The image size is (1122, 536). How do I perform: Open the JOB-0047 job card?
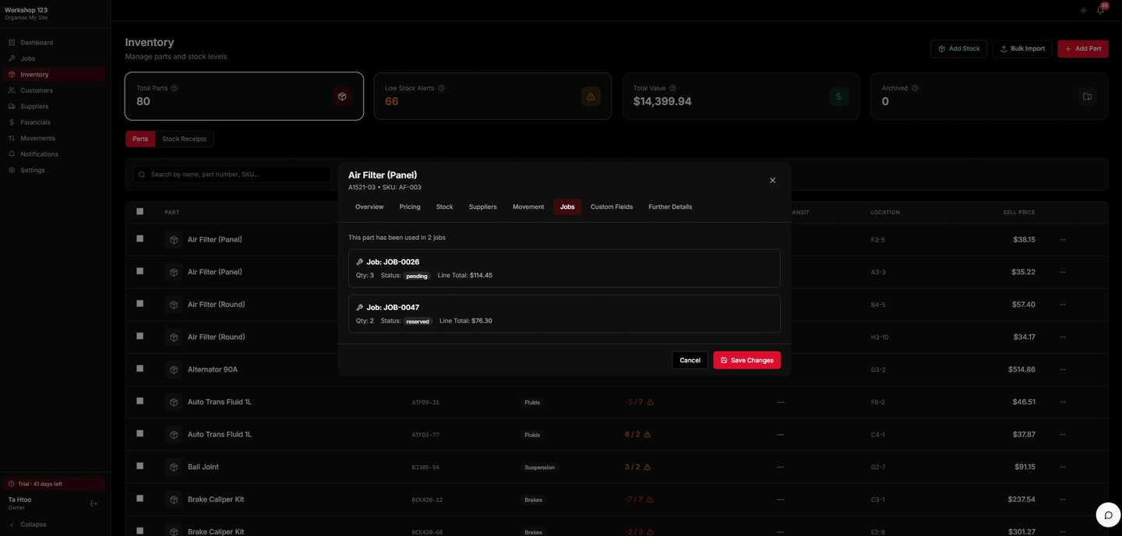564,313
